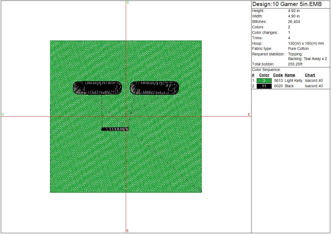Select the small black mouth bar
Screen dimensions: 331x234
[115, 129]
